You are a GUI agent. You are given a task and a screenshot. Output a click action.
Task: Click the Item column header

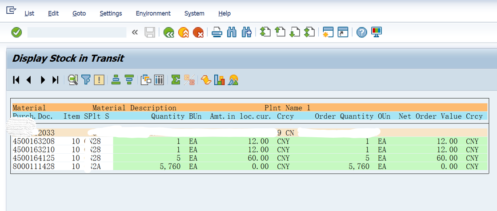pos(72,116)
